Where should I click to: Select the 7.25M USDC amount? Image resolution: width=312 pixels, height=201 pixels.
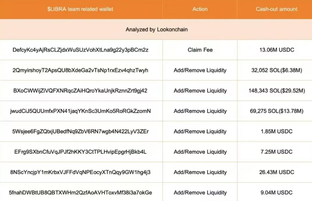click(x=276, y=152)
